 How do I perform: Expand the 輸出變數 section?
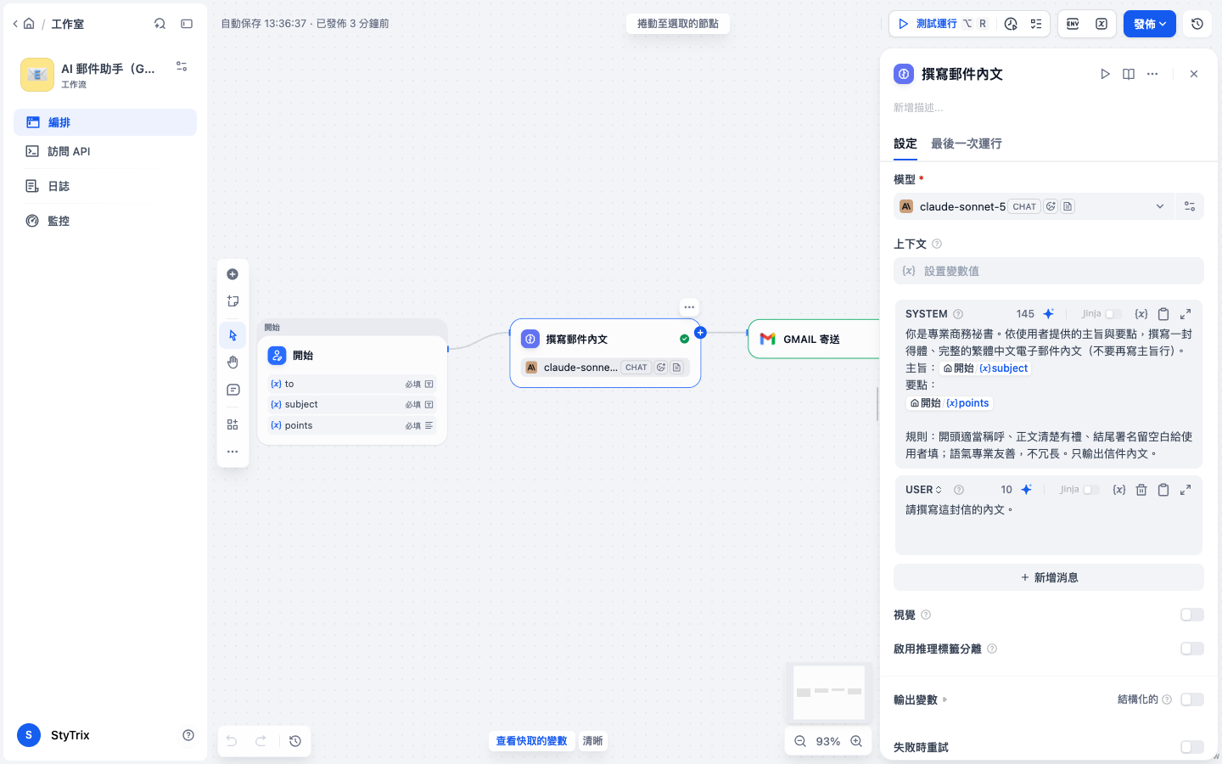point(921,699)
